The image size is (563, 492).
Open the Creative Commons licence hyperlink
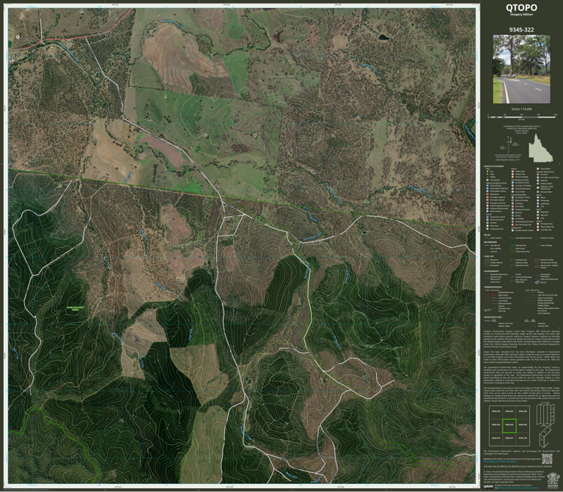coord(519,488)
